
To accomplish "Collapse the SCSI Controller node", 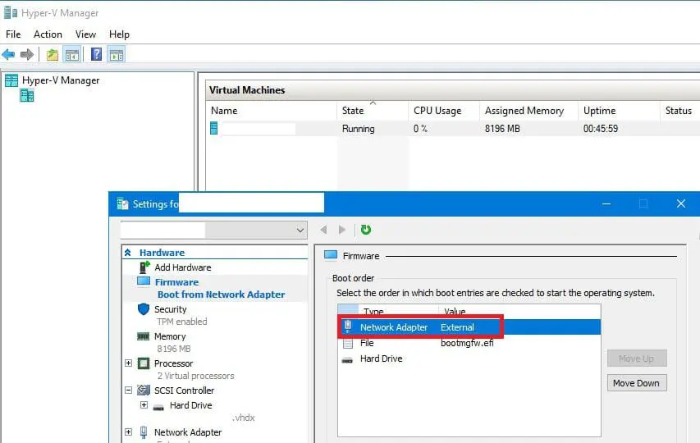I will pyautogui.click(x=129, y=390).
